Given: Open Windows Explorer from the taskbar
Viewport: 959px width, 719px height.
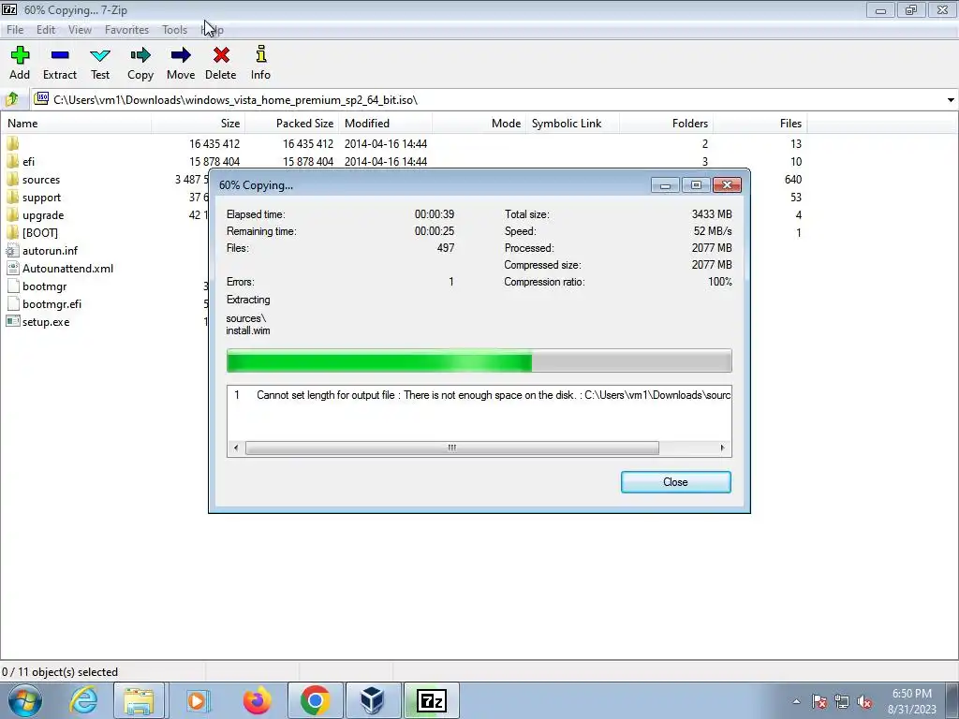Looking at the screenshot, I should pyautogui.click(x=140, y=700).
